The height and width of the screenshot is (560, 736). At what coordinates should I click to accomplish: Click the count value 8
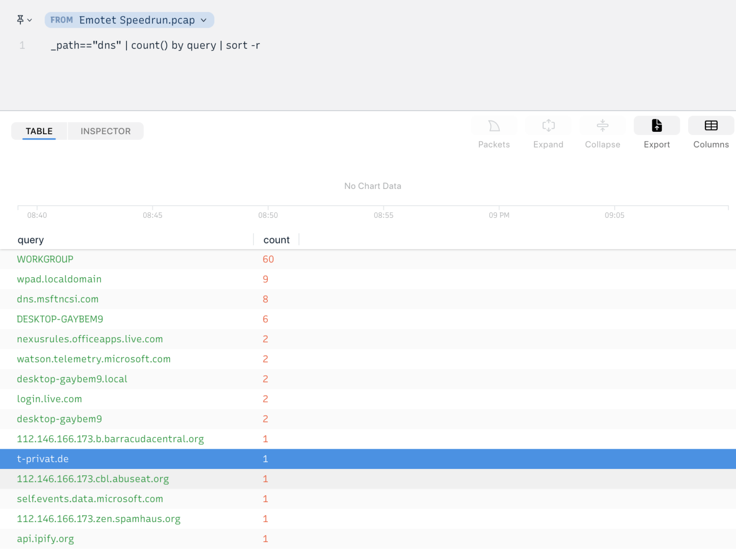click(x=265, y=299)
